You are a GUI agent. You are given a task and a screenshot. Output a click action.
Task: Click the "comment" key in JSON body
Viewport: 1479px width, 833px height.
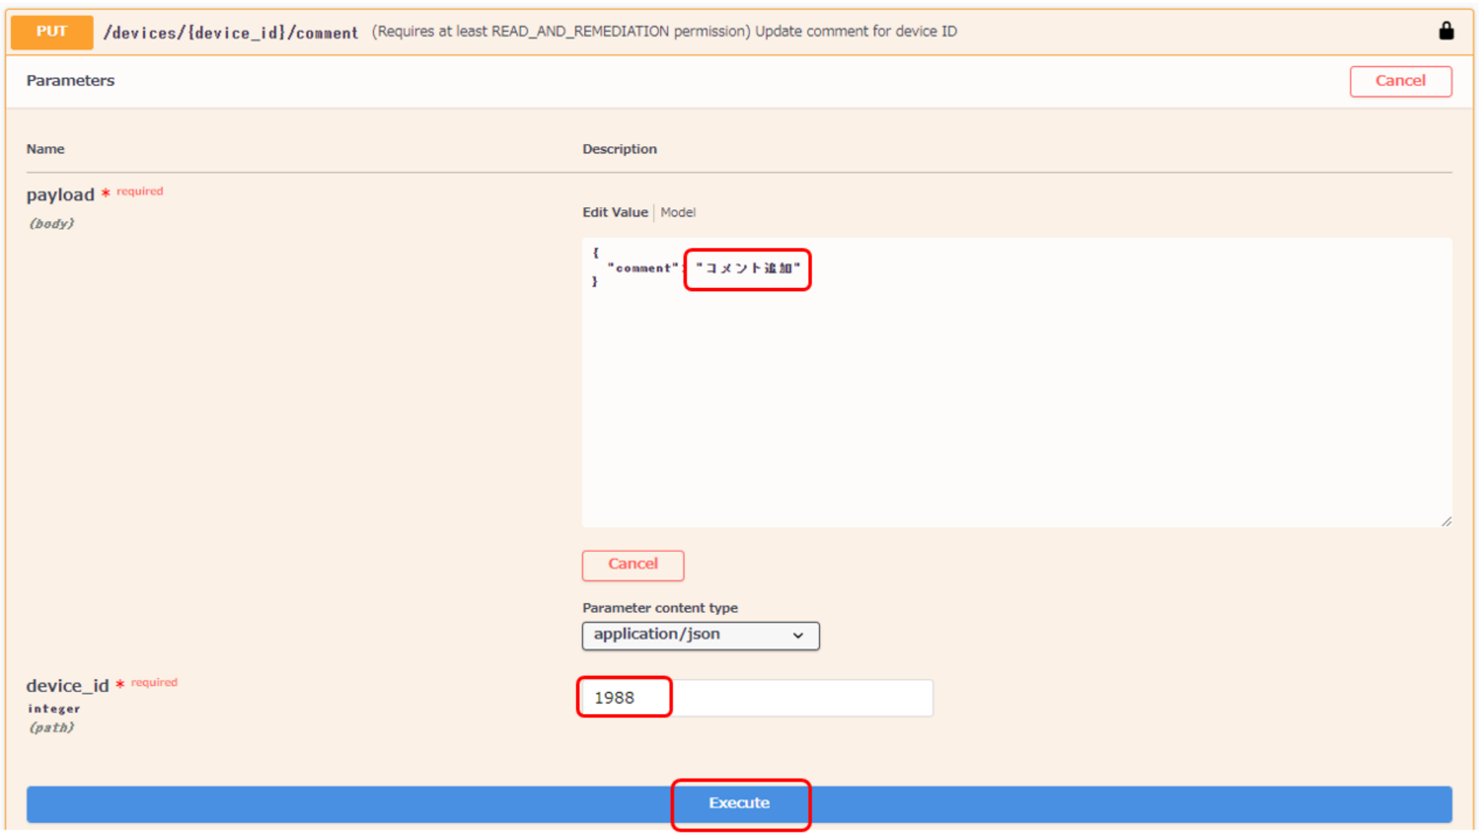(x=643, y=269)
